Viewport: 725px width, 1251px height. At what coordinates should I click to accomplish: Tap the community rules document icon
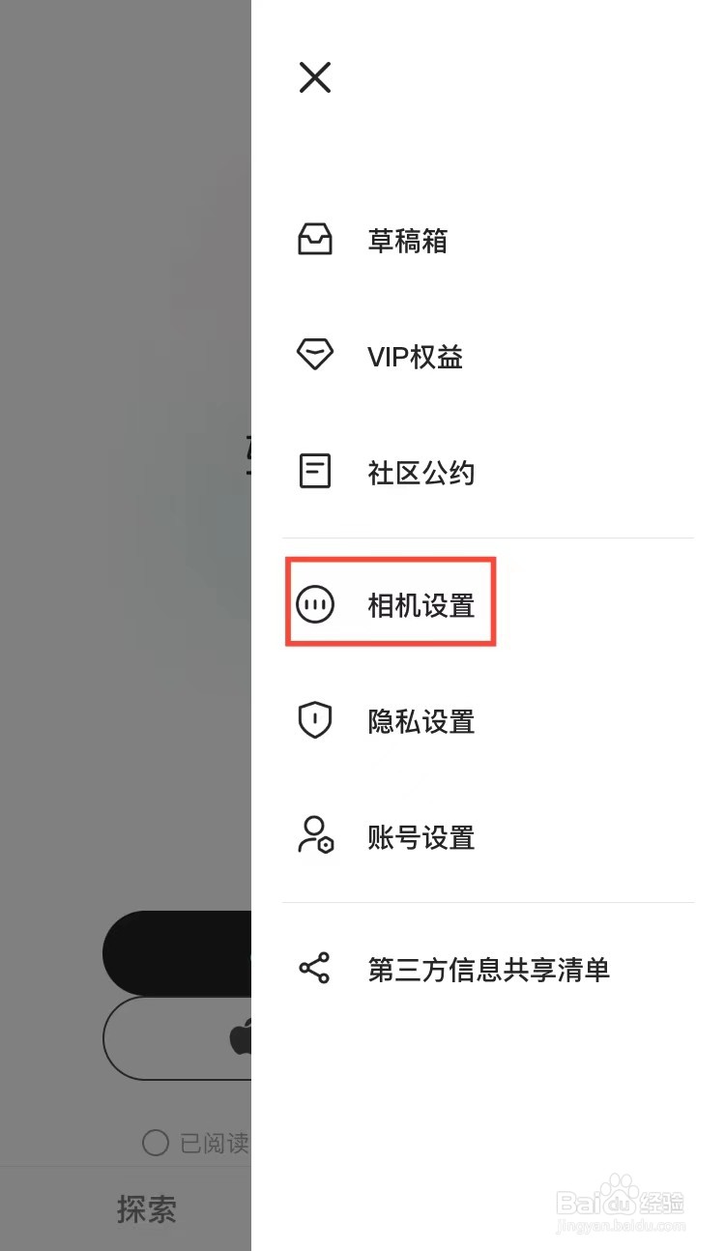click(315, 472)
